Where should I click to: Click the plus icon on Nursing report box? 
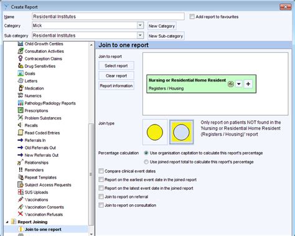coord(248,84)
